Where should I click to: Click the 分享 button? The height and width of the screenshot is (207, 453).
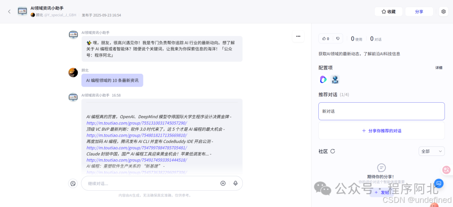[x=419, y=12]
